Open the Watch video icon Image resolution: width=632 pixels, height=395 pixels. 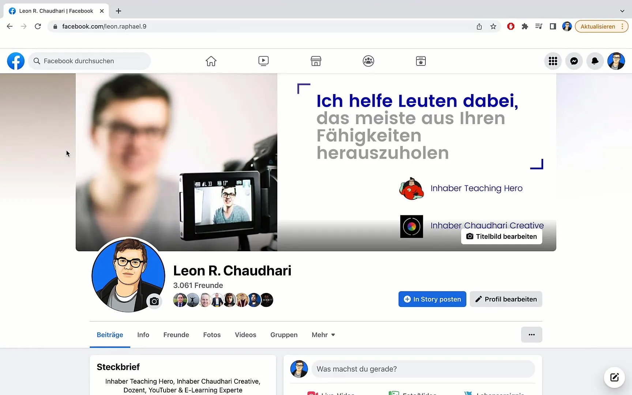[263, 61]
